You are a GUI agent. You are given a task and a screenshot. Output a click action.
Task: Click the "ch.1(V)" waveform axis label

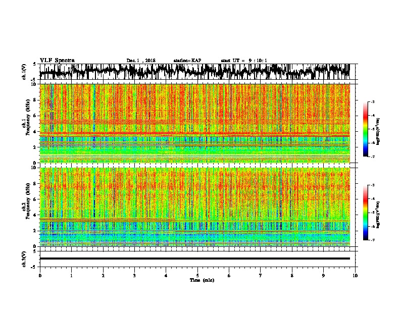pyautogui.click(x=24, y=72)
